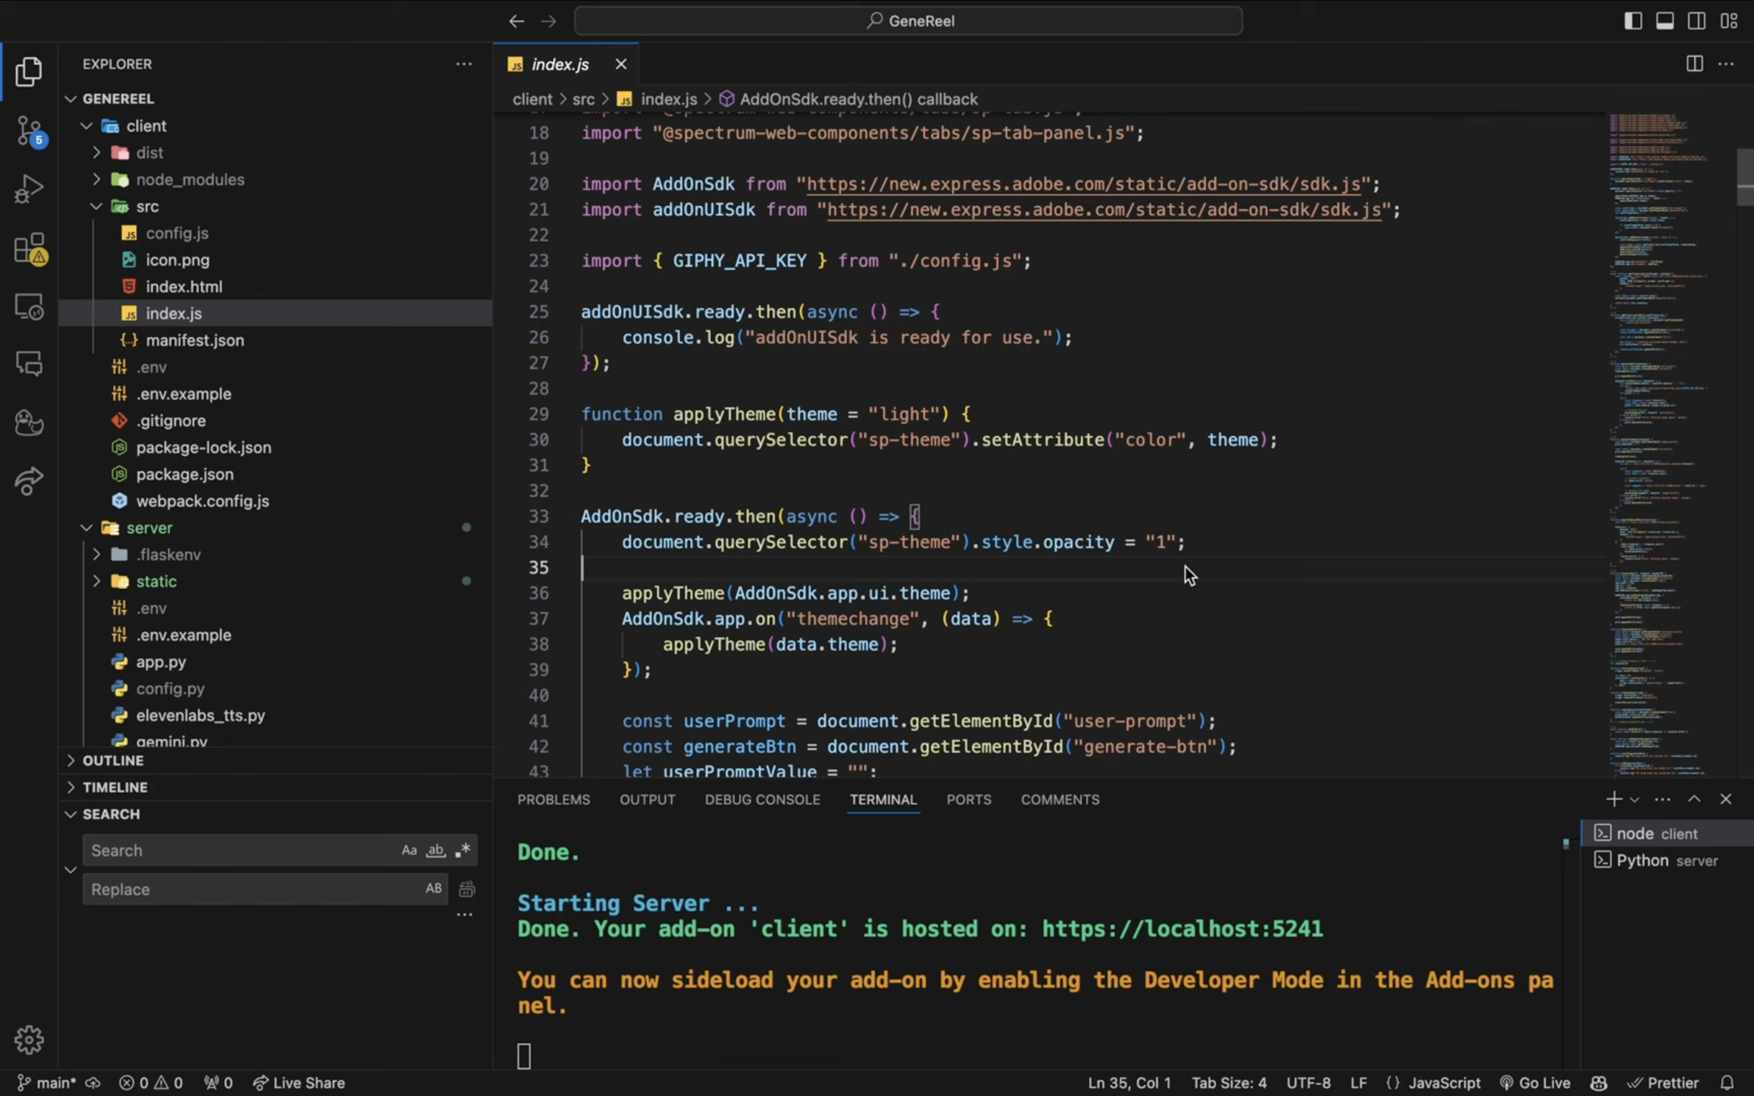1754x1096 pixels.
Task: Click the Live Share activity bar icon
Action: (29, 480)
